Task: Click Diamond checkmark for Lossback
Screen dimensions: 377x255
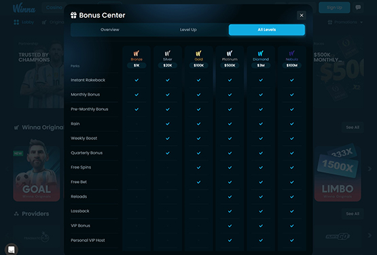Action: [261, 211]
